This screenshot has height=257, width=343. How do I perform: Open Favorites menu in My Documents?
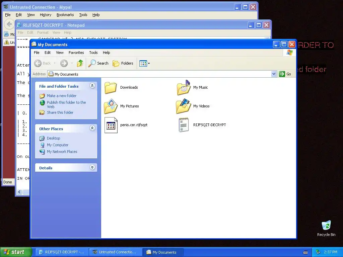pyautogui.click(x=76, y=53)
